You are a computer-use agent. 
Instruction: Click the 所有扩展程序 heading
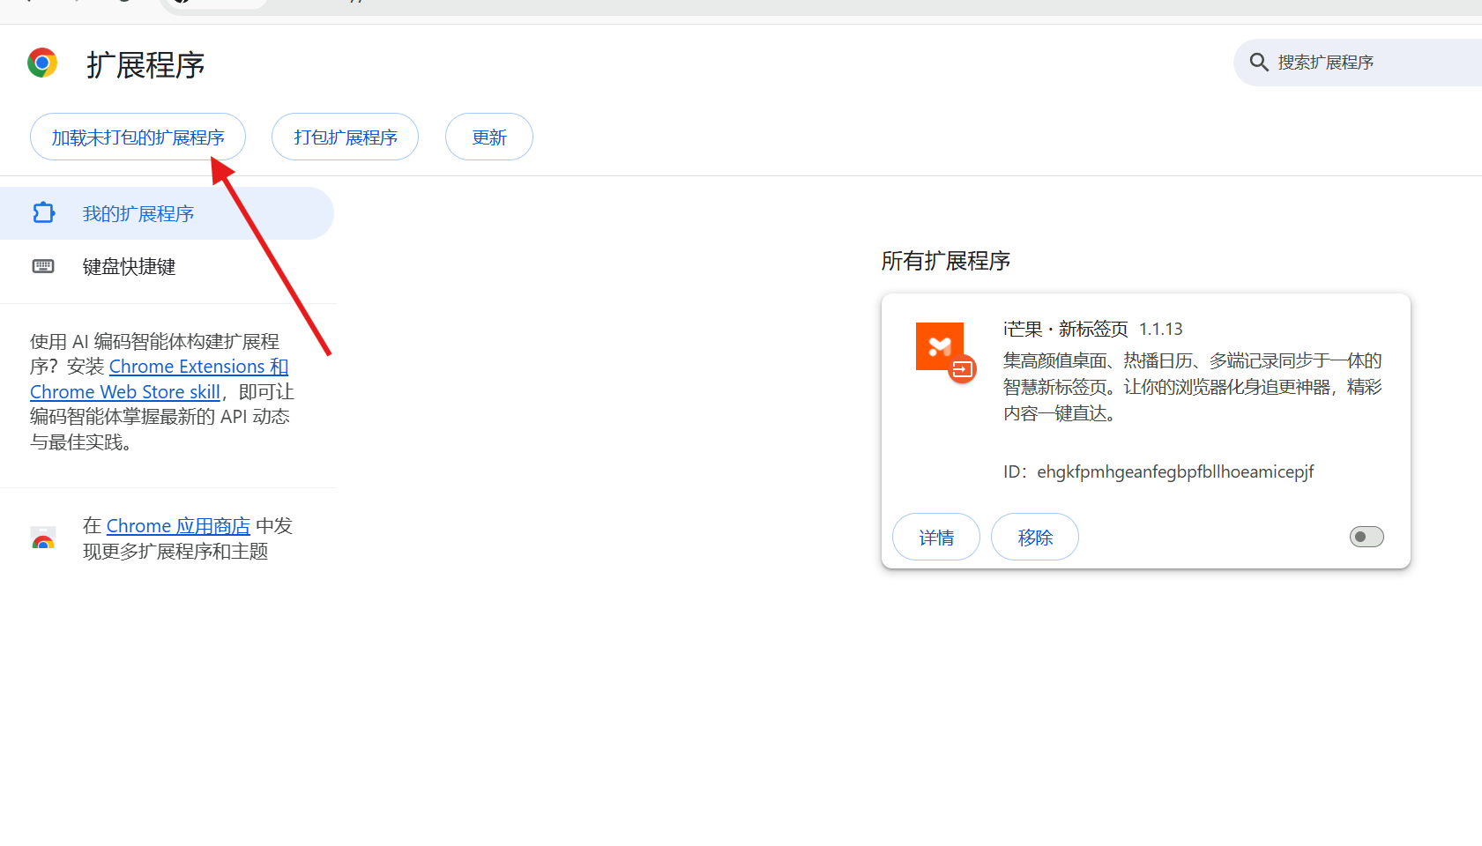(x=945, y=261)
